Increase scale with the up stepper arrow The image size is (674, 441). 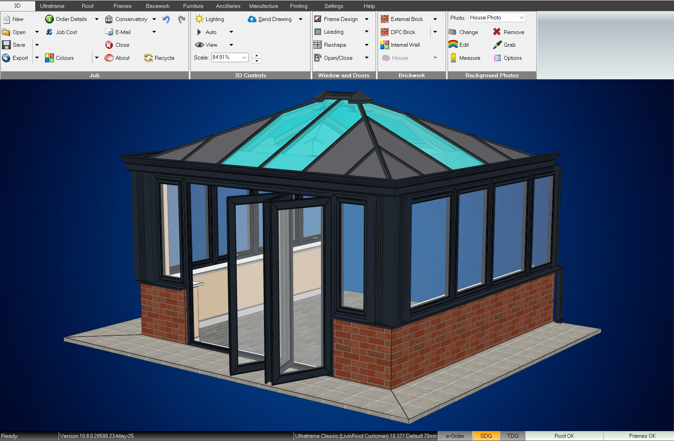256,55
